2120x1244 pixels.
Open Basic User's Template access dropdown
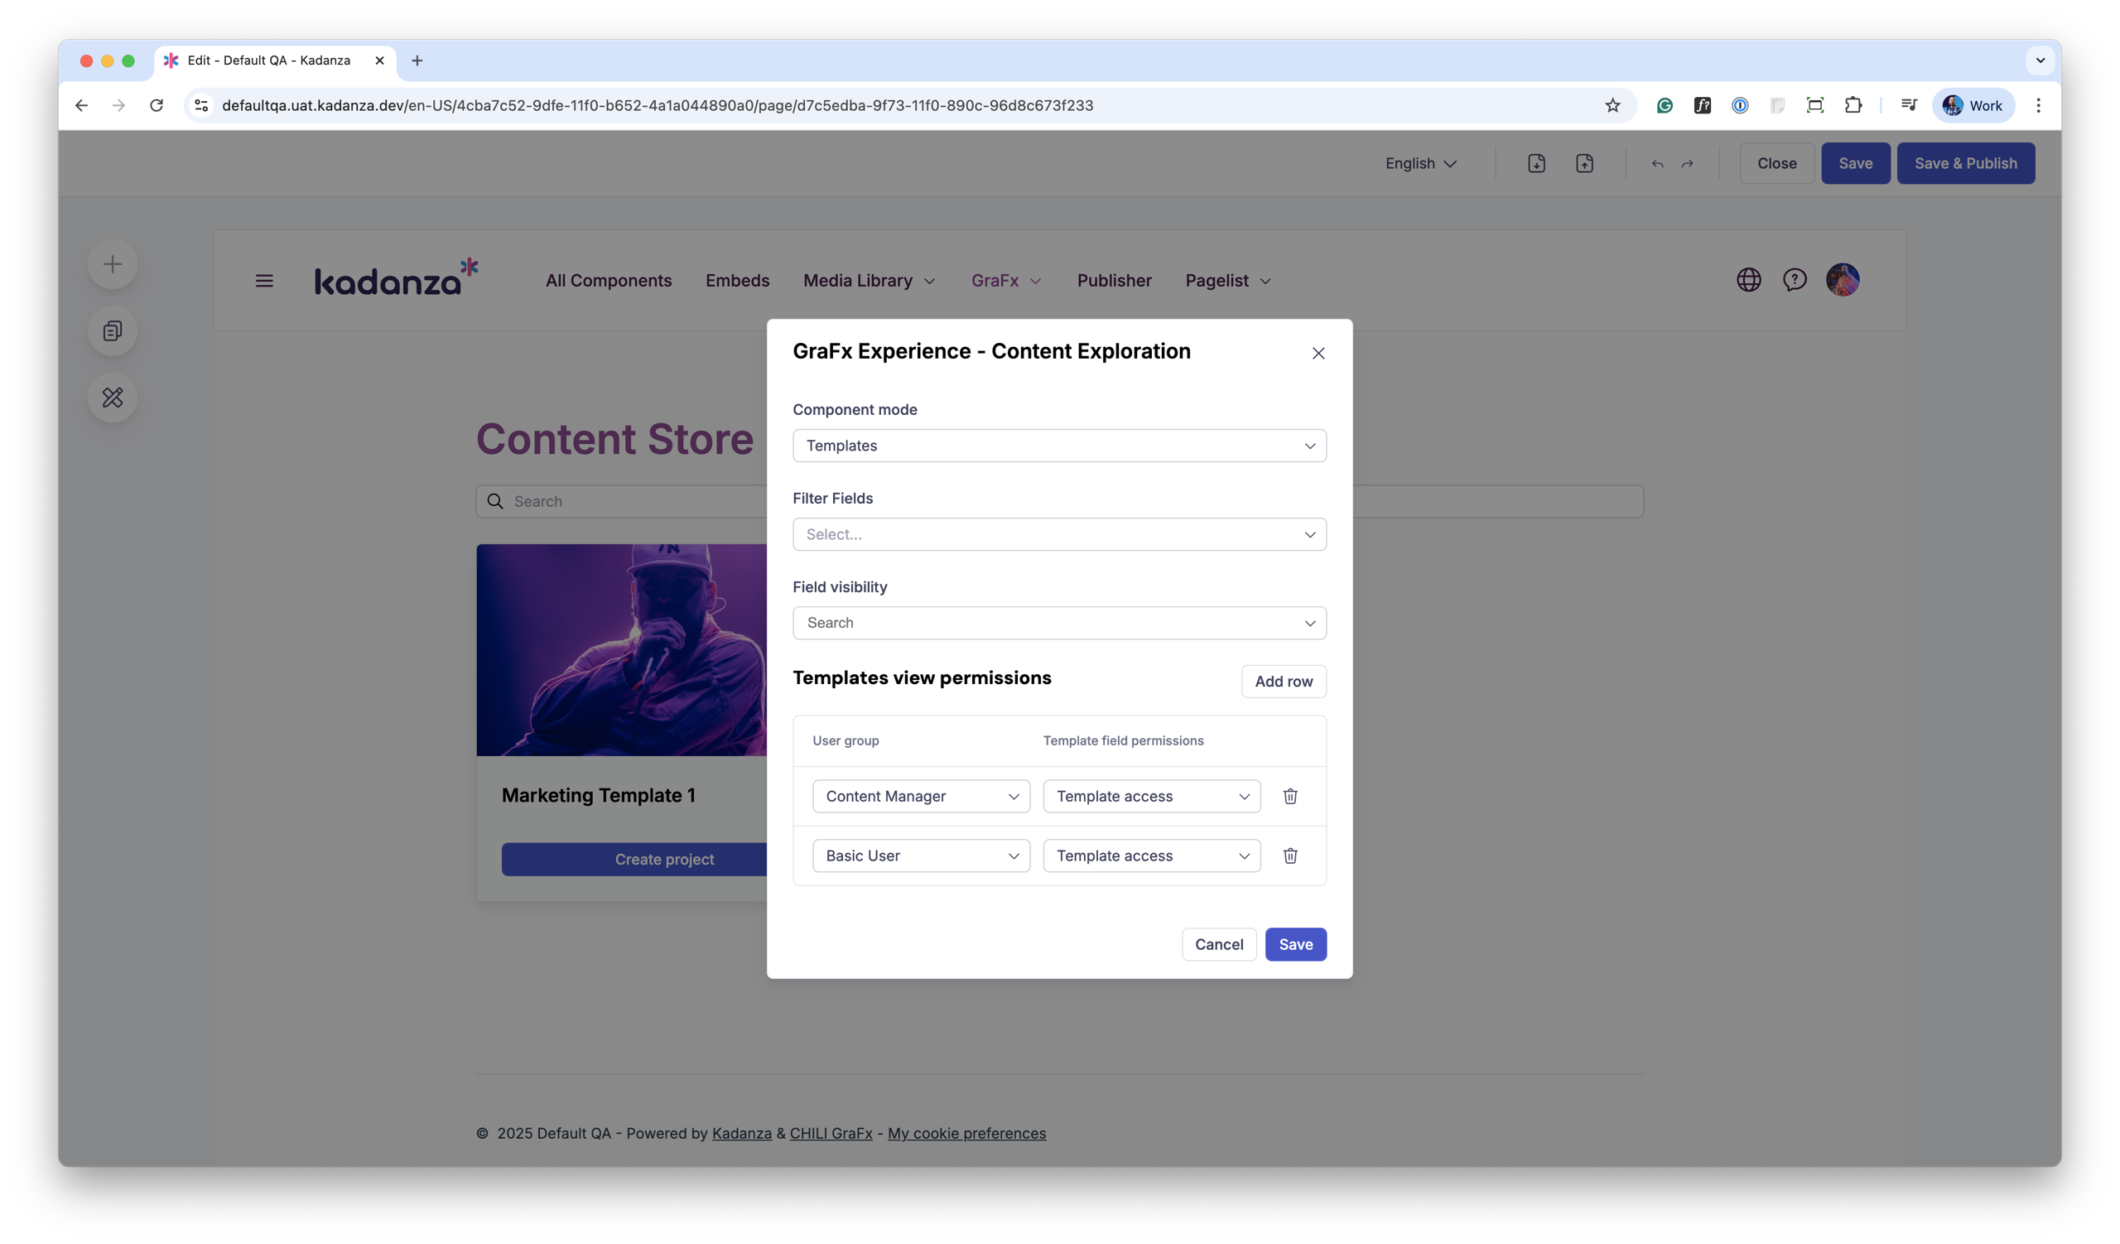coord(1151,856)
